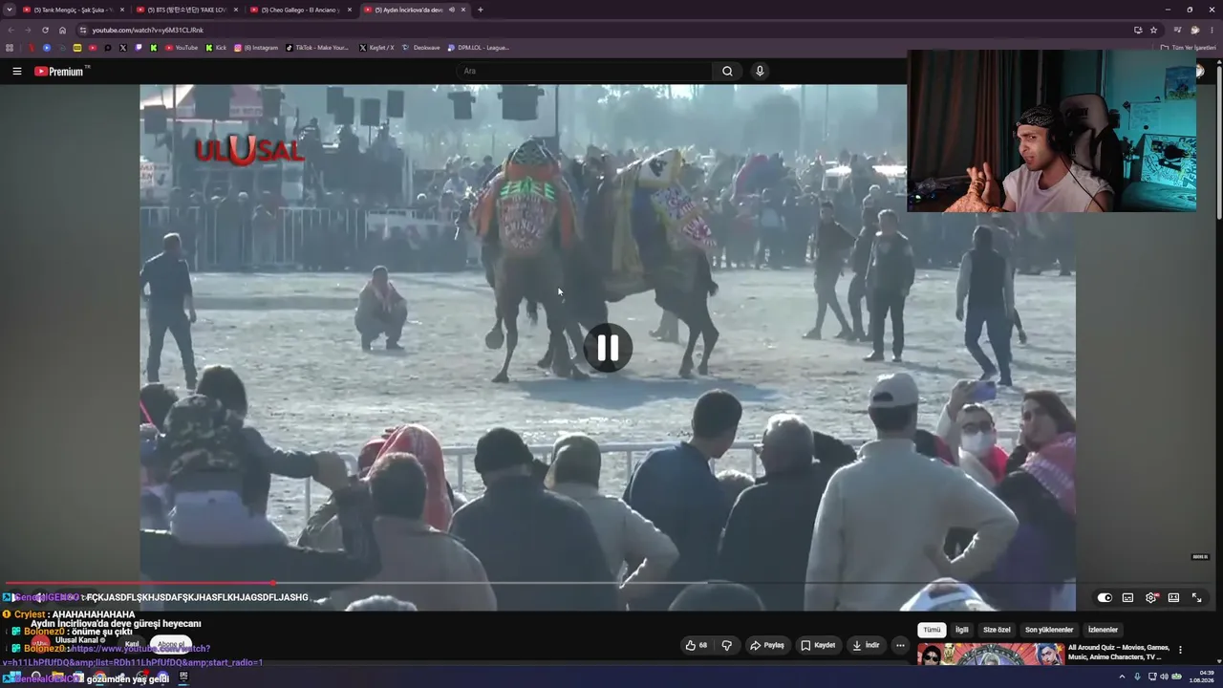Open the browser profile avatar
Viewport: 1223px width, 688px height.
[x=1194, y=30]
